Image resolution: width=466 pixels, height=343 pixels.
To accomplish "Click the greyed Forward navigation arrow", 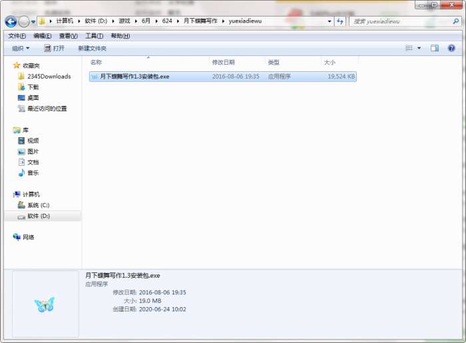I will click(24, 21).
